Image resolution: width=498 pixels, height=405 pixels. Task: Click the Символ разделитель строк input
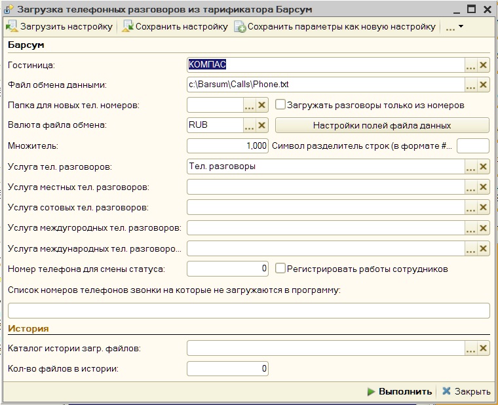coord(473,145)
